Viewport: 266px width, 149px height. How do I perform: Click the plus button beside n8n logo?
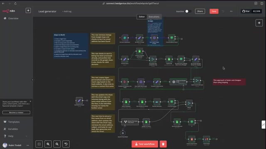click(x=28, y=10)
